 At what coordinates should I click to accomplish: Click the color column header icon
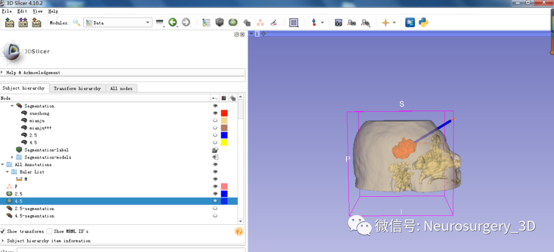[224, 98]
